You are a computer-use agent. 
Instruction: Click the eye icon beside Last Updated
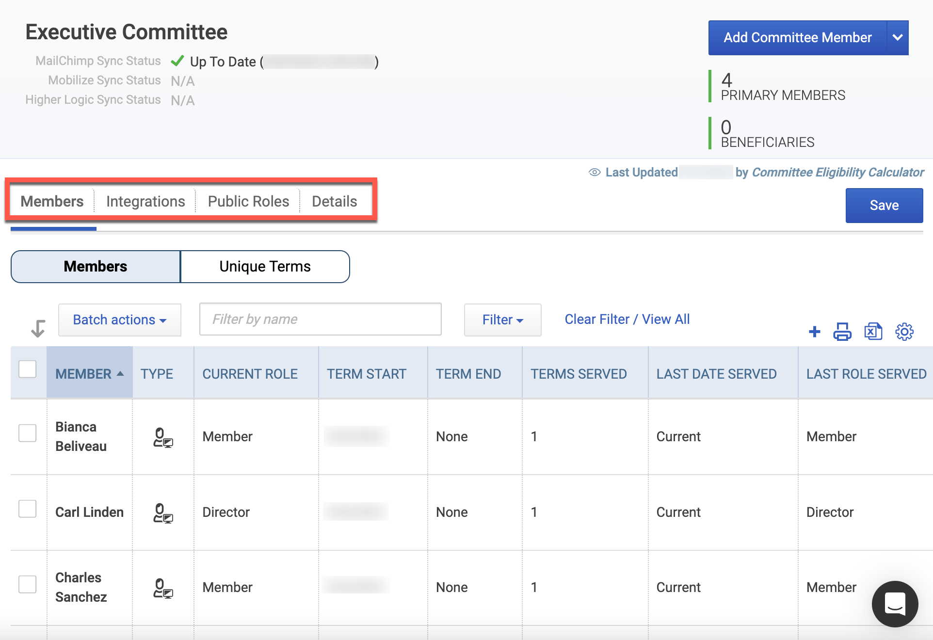(595, 172)
